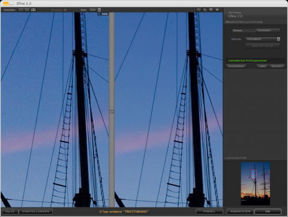Click the Nik logo in the title bar

(x=8, y=4)
